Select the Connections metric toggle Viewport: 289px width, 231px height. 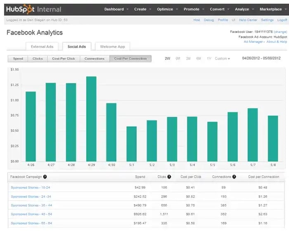(95, 59)
